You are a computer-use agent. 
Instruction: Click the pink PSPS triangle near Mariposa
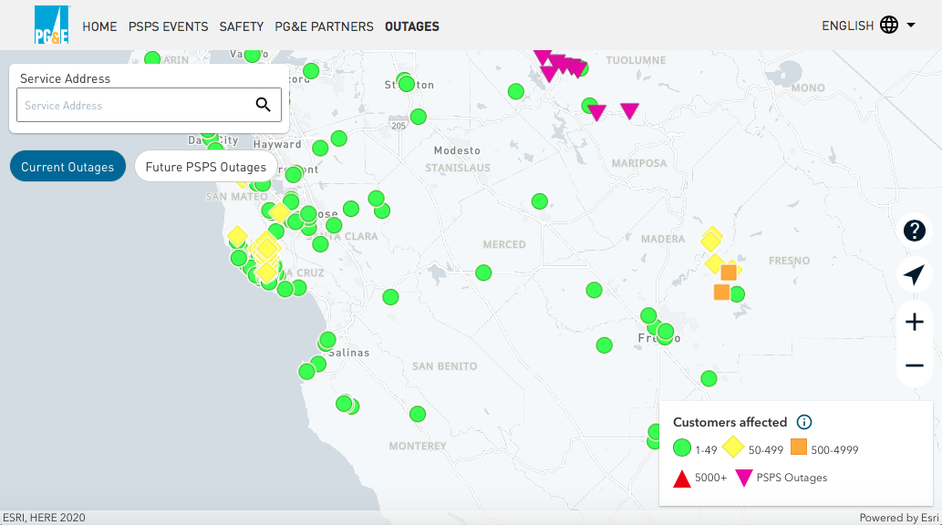[x=629, y=111]
